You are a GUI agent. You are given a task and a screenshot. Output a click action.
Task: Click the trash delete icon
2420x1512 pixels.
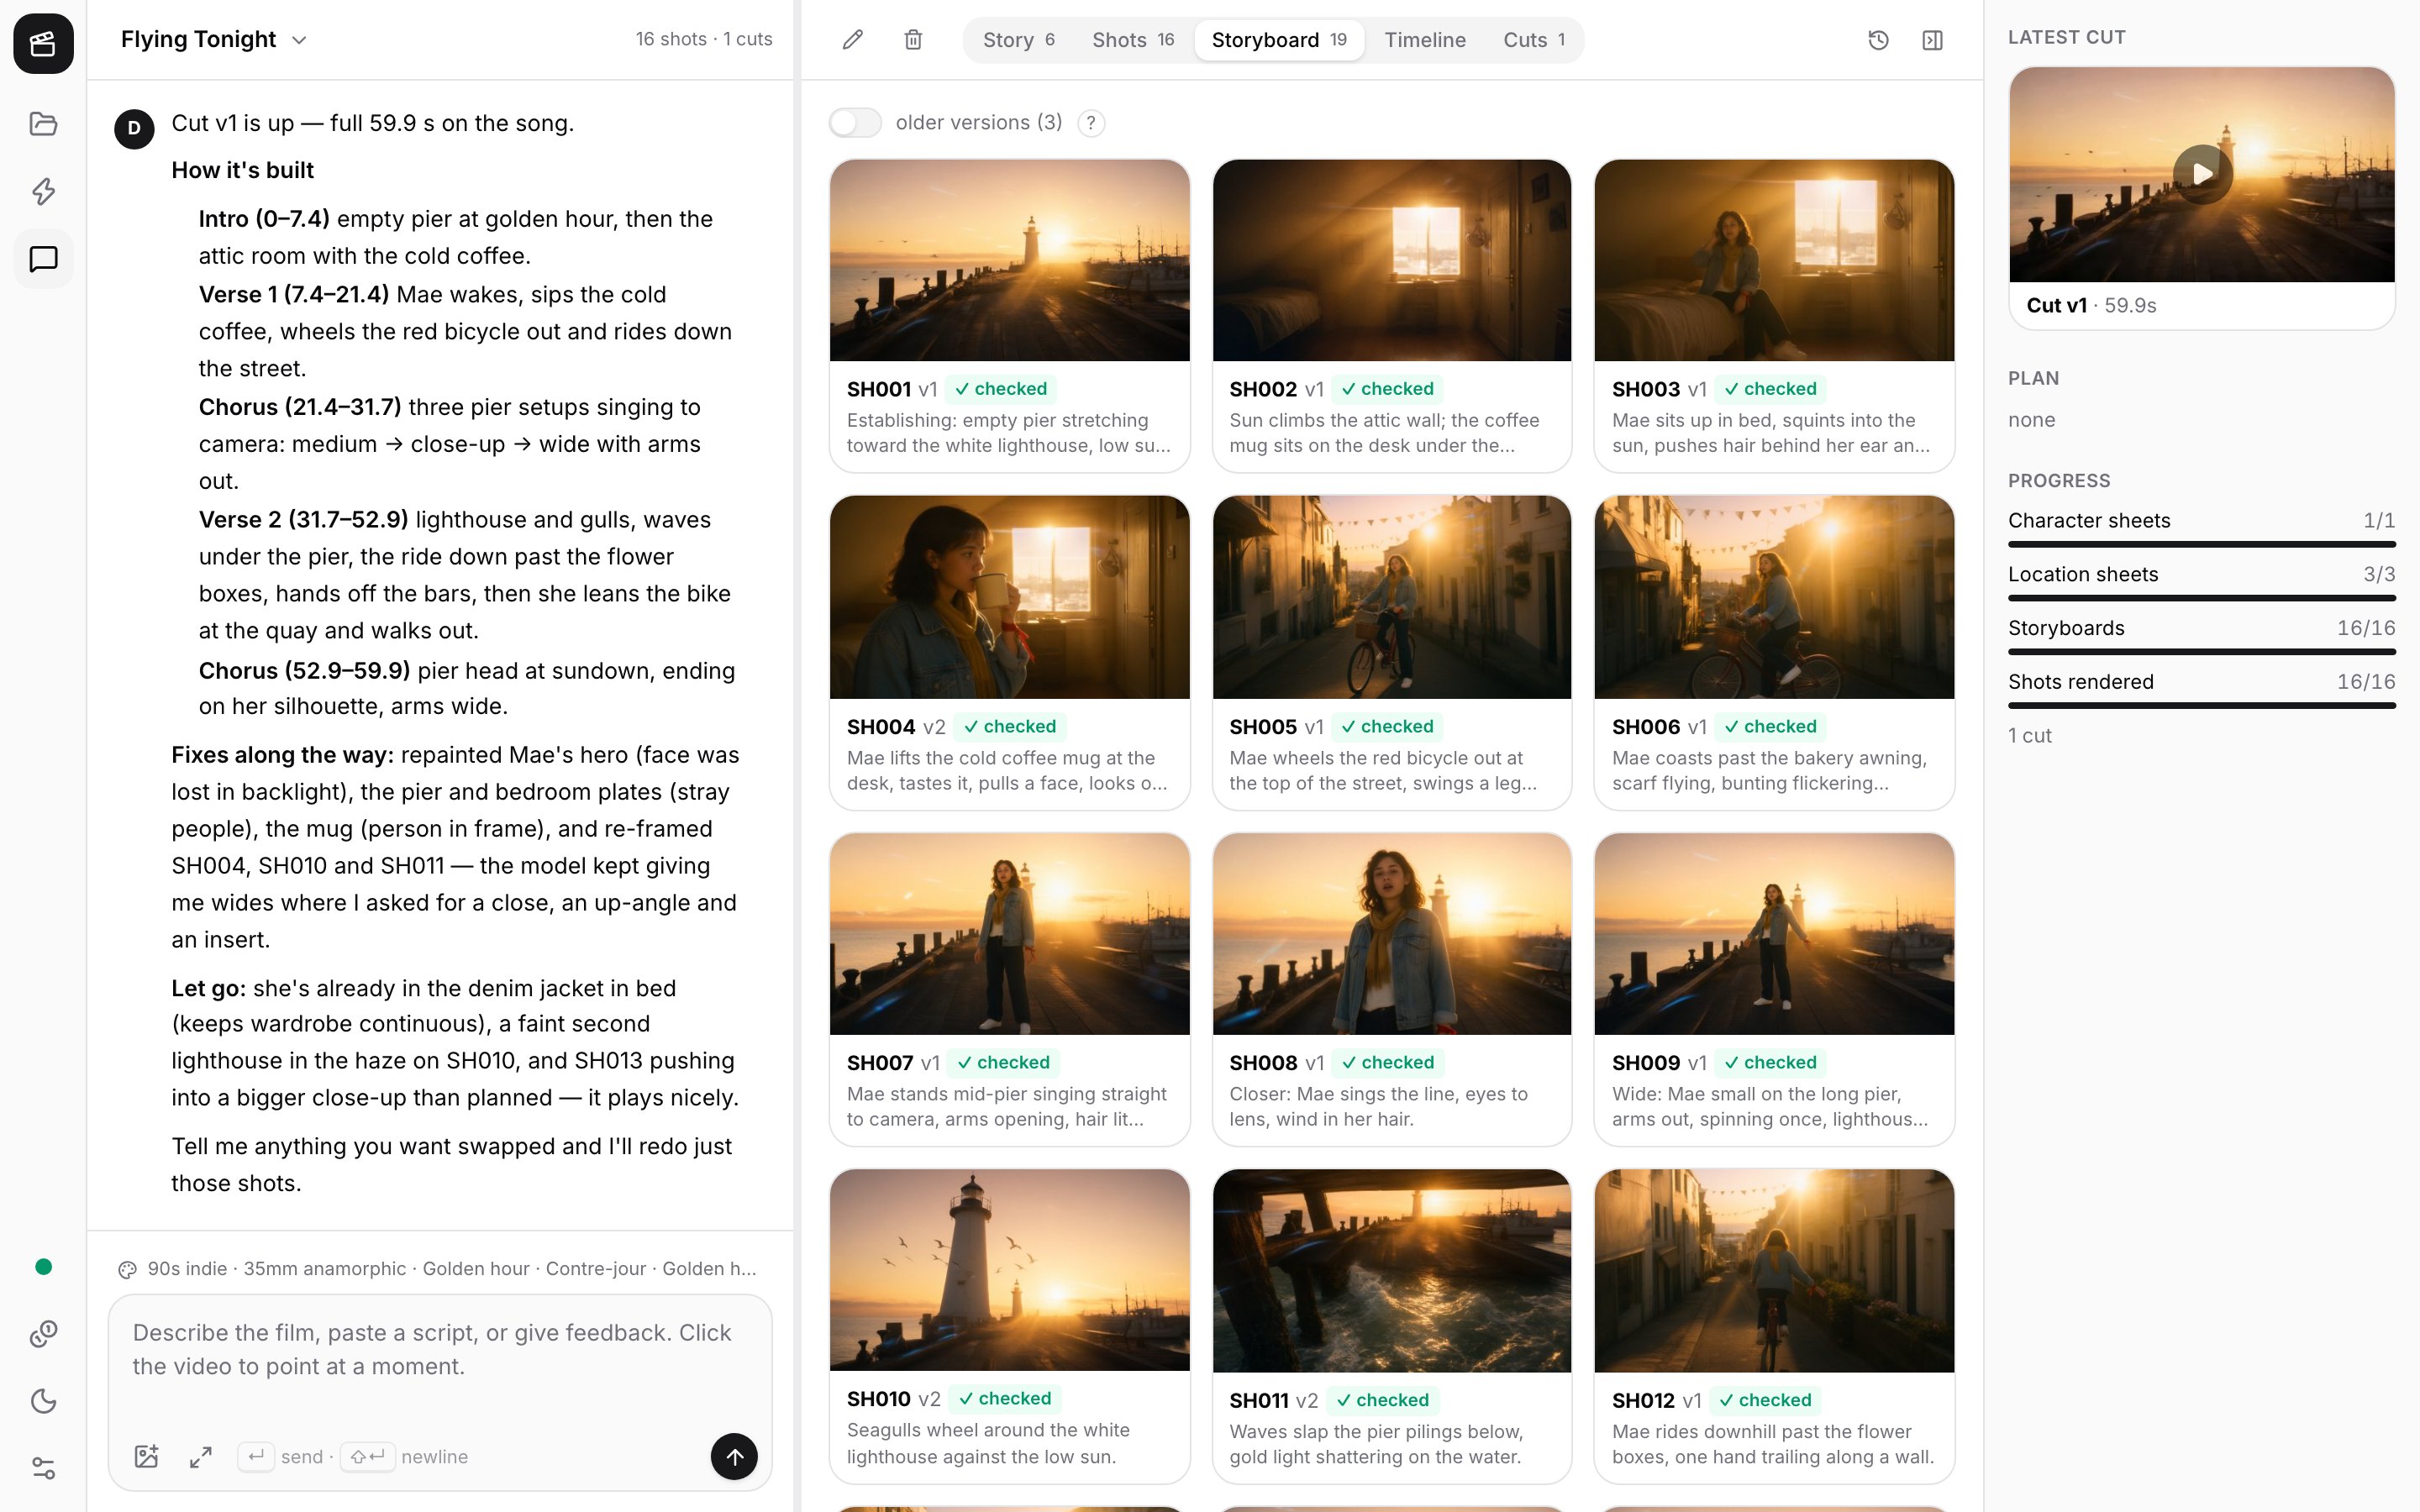coord(913,40)
